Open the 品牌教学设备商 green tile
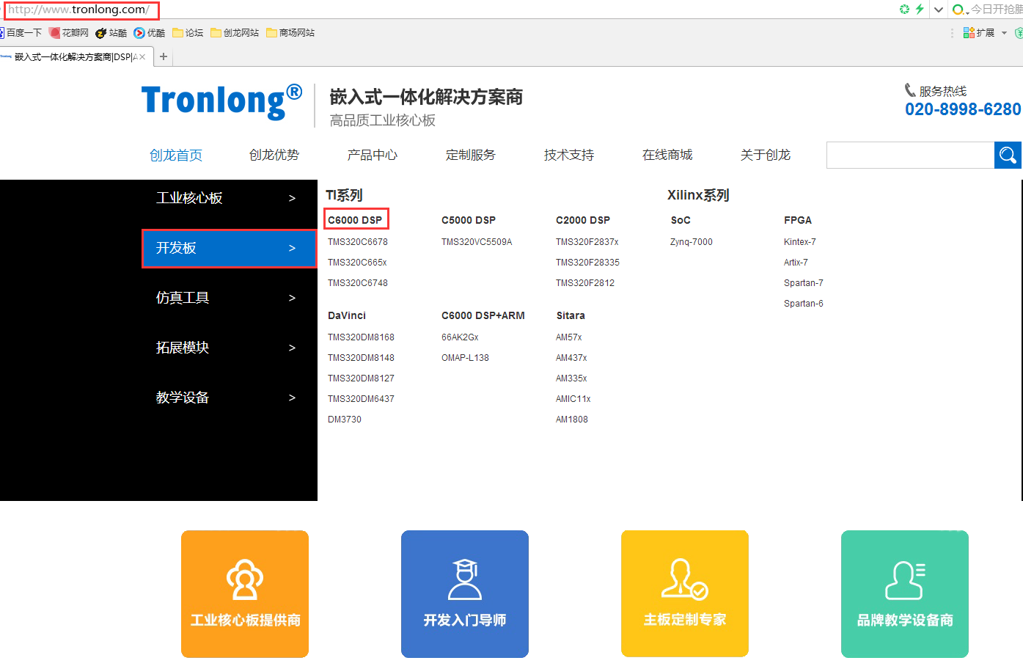Screen dimensions: 1023x666 pos(905,593)
